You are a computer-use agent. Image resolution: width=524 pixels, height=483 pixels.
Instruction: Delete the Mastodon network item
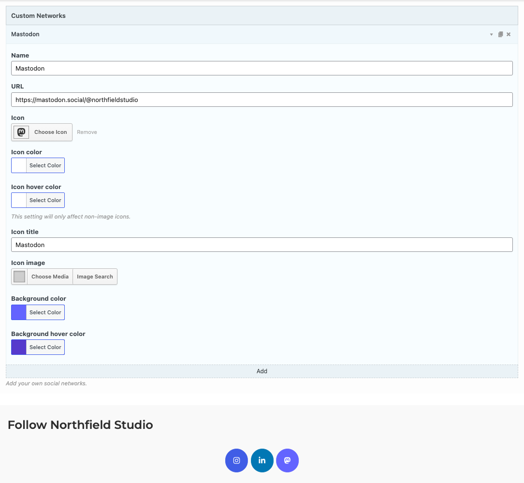pos(509,34)
